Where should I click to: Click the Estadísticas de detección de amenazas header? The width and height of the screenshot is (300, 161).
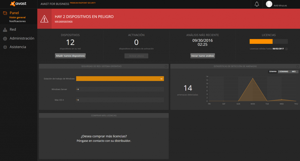pyautogui.click(x=235, y=66)
